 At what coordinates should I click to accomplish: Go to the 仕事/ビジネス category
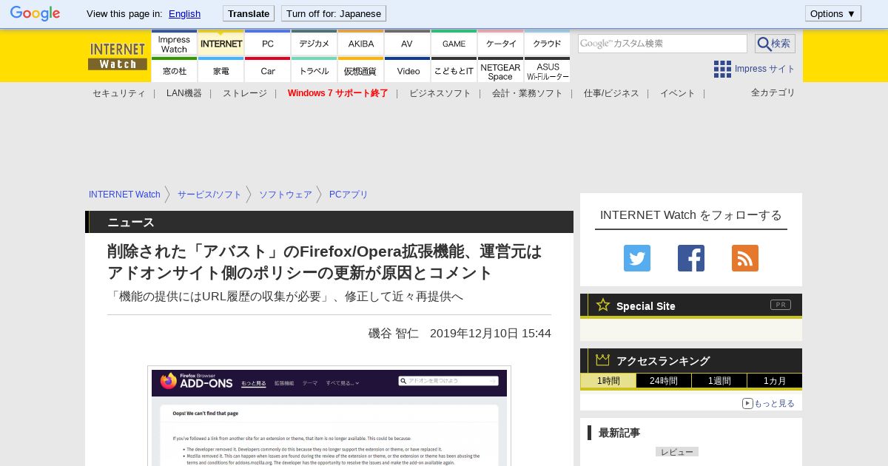[x=611, y=93]
